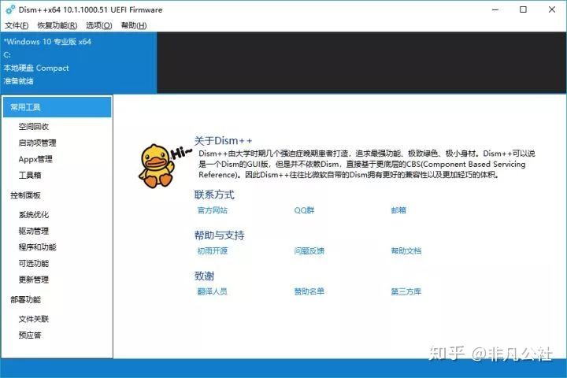This screenshot has height=378, width=567.
Task: Open the 文件(F) menu
Action: [17, 25]
